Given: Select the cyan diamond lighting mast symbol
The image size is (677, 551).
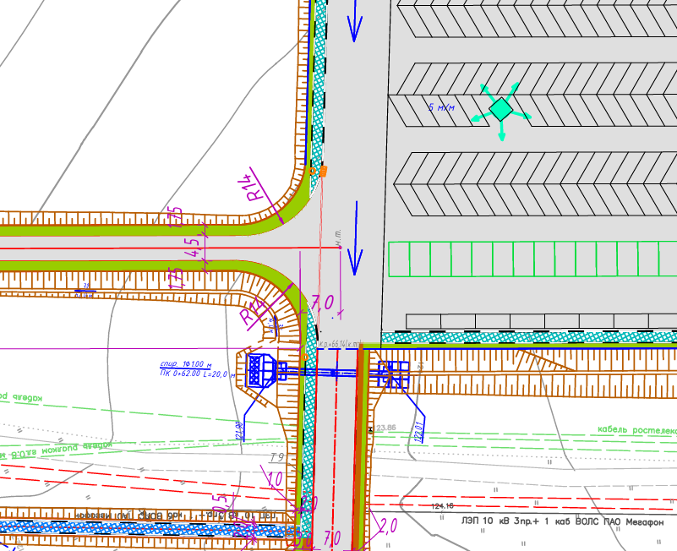Looking at the screenshot, I should [501, 109].
